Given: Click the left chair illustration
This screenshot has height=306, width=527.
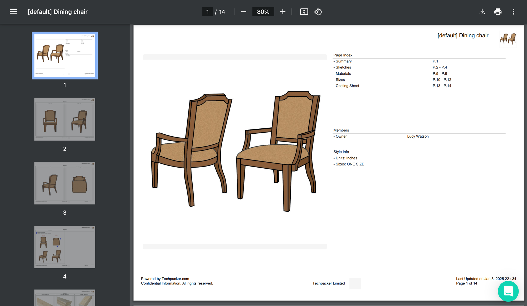Looking at the screenshot, I should point(192,150).
